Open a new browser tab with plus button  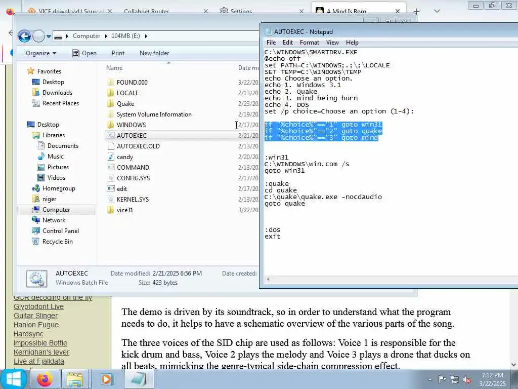point(417,11)
